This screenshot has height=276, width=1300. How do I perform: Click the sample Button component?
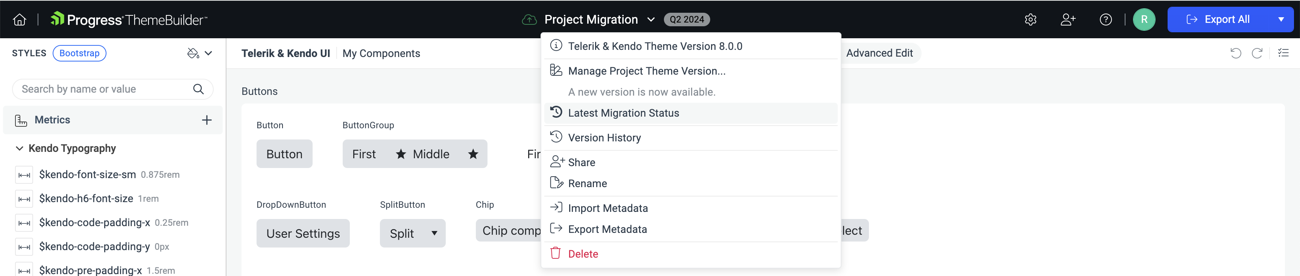coord(284,154)
